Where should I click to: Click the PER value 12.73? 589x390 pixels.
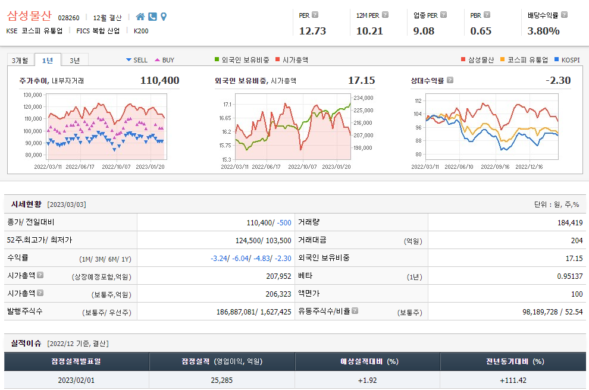(x=312, y=31)
